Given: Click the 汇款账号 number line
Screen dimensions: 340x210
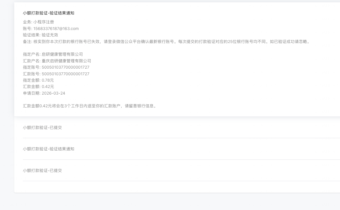Looking at the screenshot, I should pyautogui.click(x=56, y=74).
